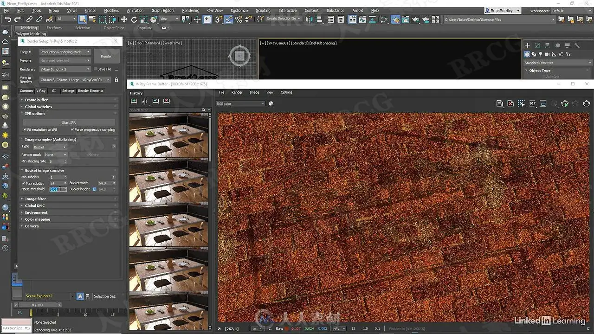Select the Move transform tool
This screenshot has width=594, height=334.
[x=124, y=19]
